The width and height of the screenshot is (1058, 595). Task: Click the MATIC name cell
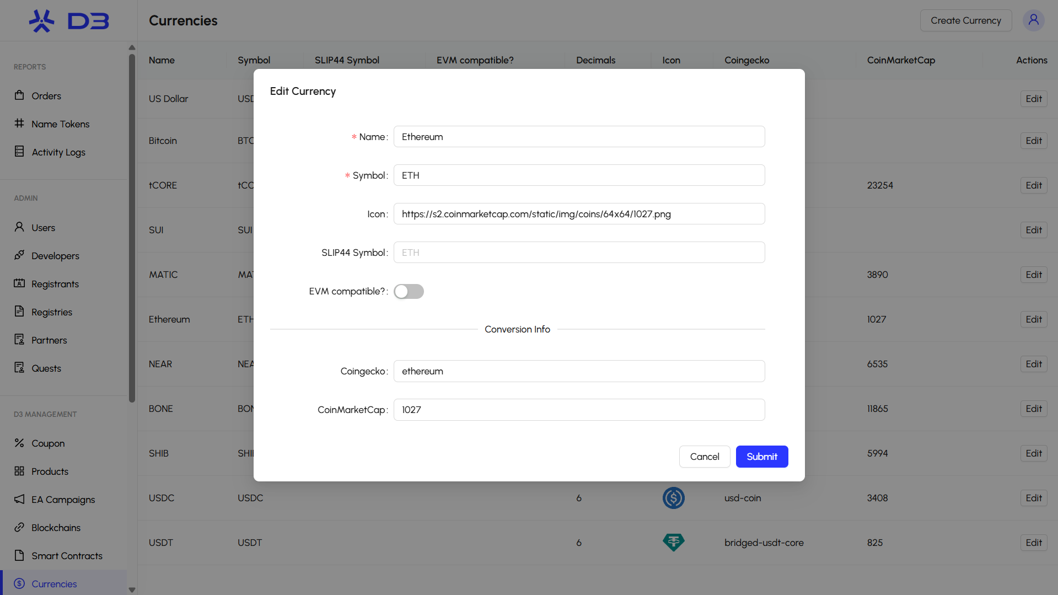pos(163,275)
